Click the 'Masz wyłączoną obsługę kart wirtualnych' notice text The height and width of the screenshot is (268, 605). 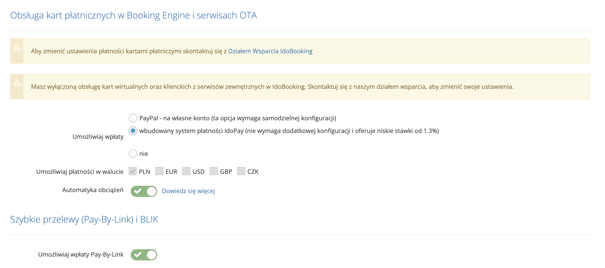(272, 87)
